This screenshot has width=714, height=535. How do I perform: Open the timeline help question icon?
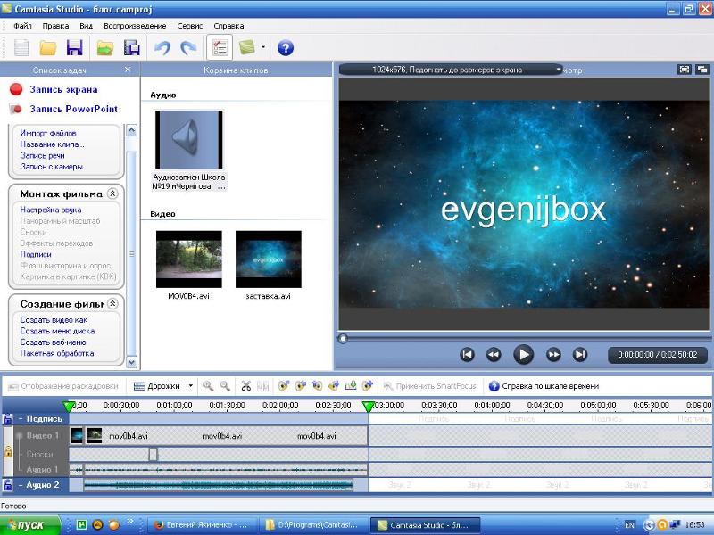coord(494,386)
